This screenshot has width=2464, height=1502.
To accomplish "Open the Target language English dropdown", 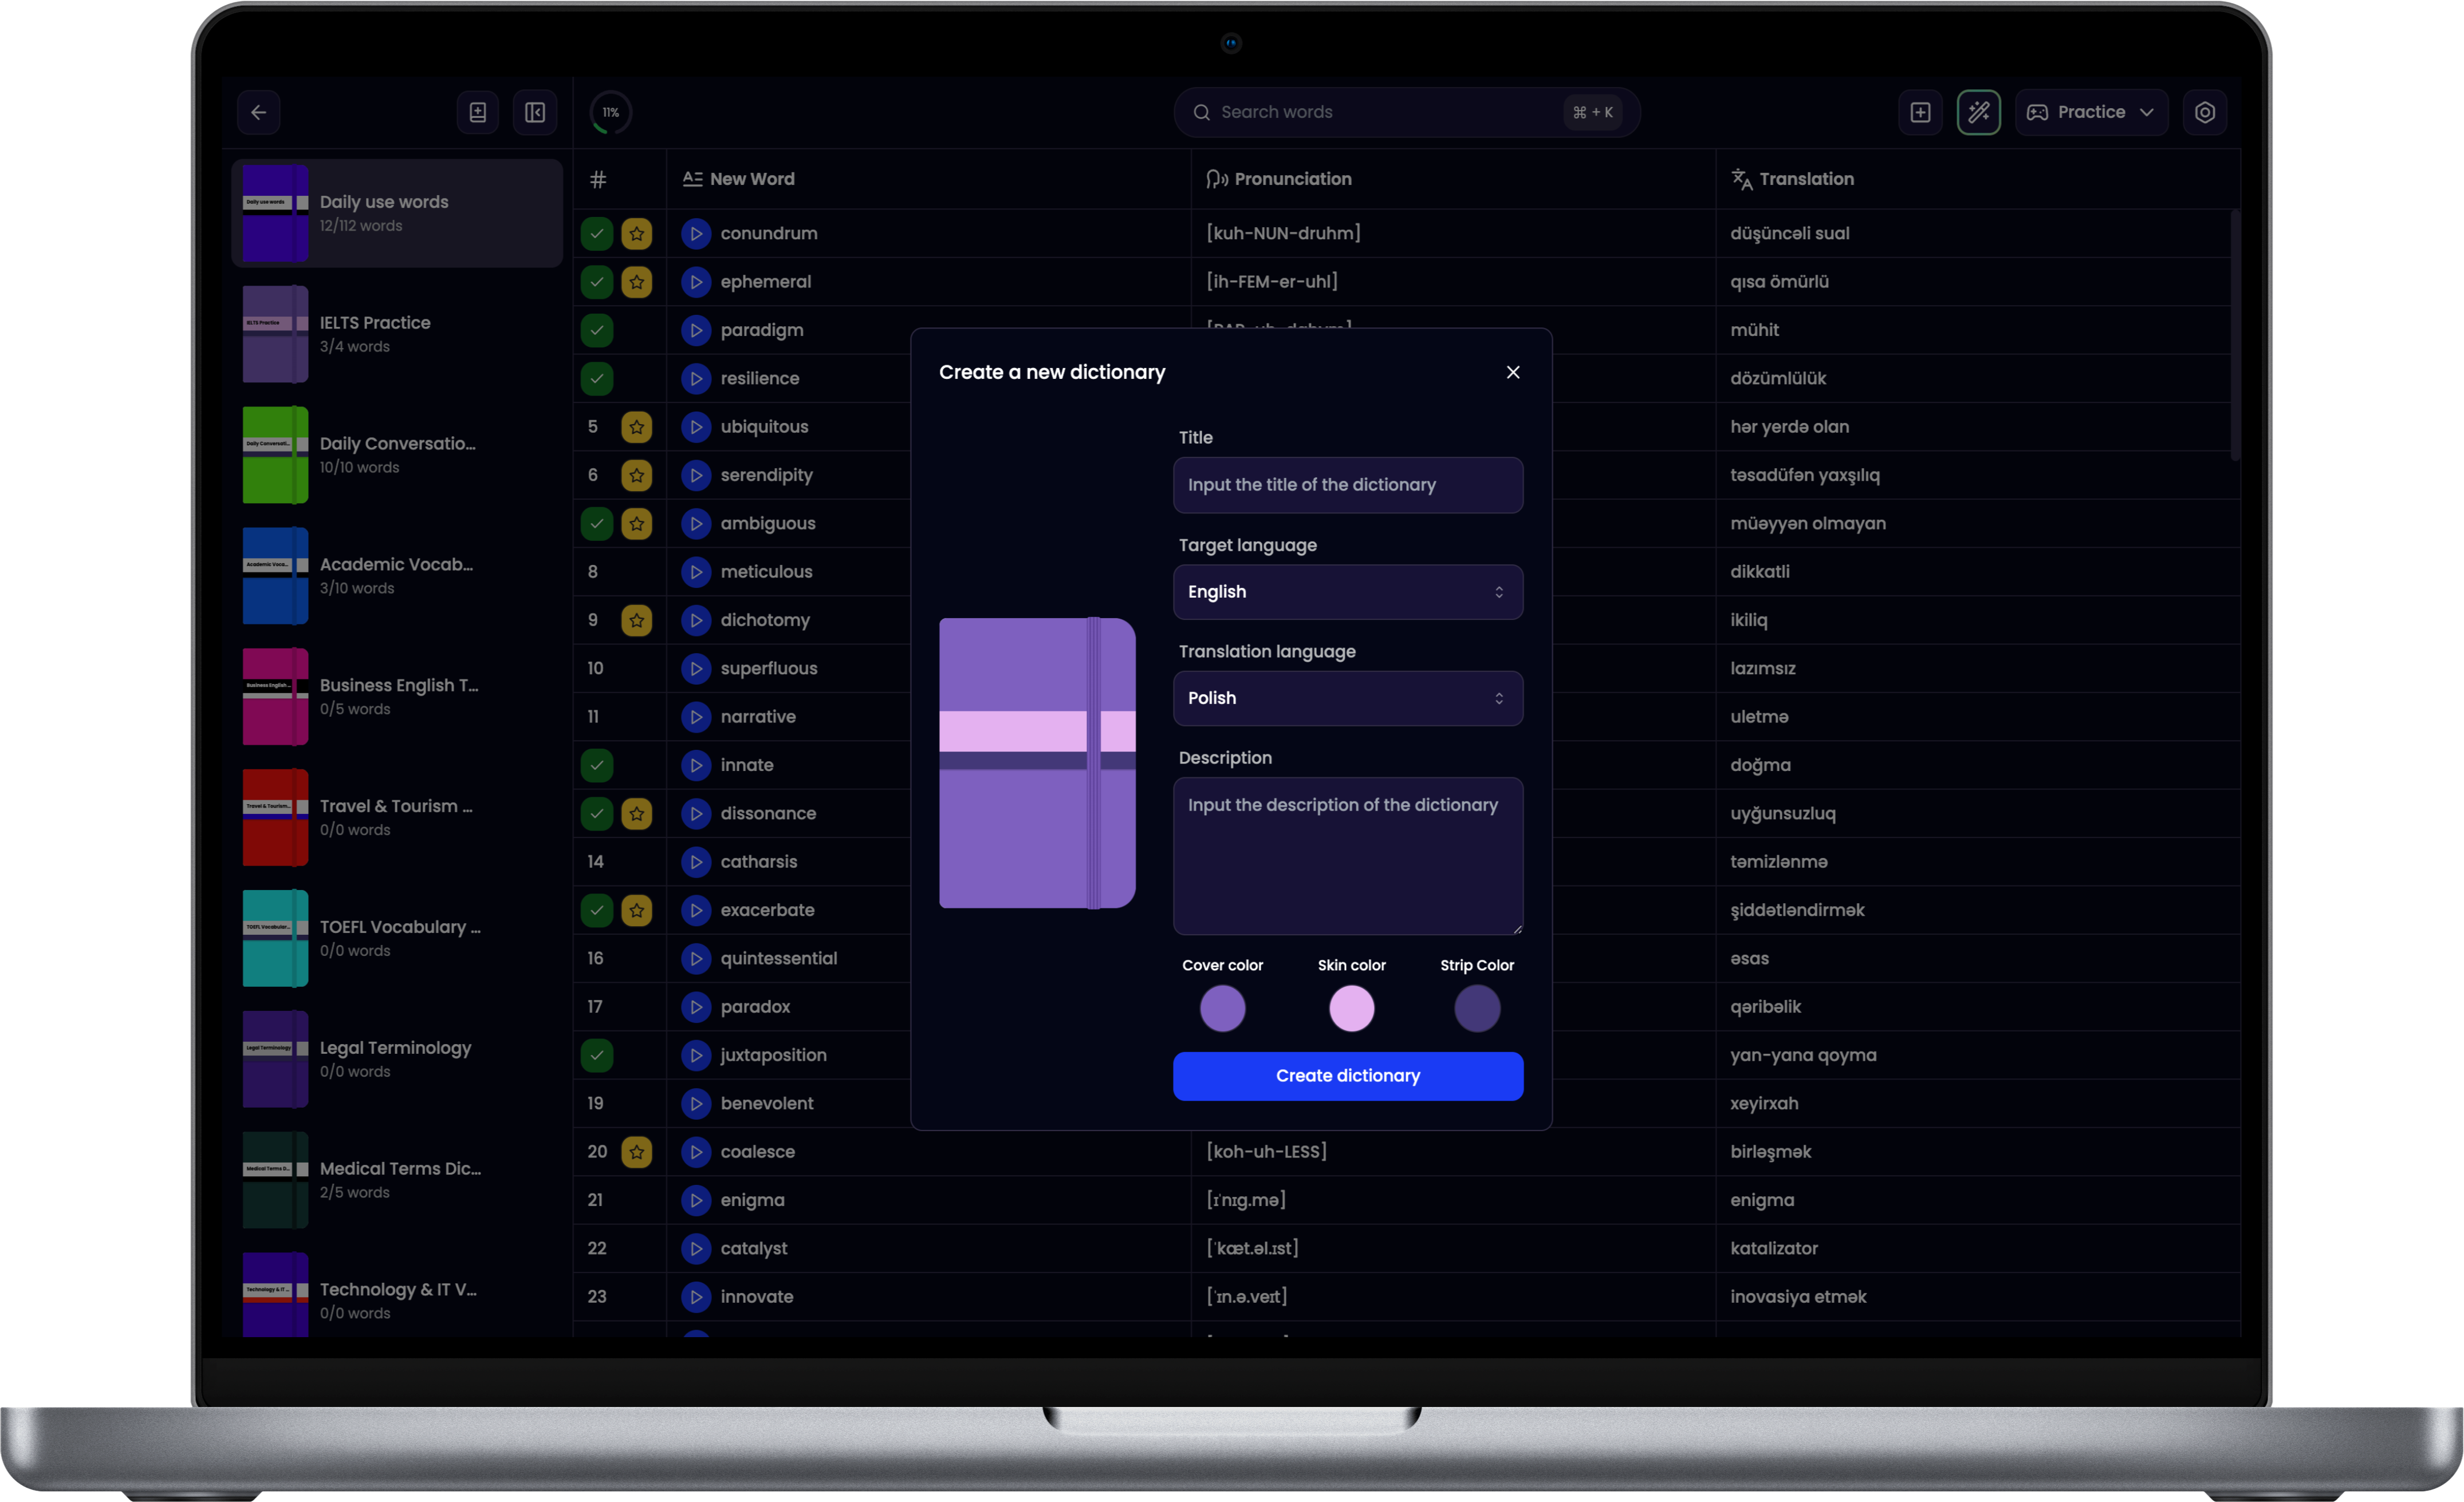I will pyautogui.click(x=1347, y=592).
